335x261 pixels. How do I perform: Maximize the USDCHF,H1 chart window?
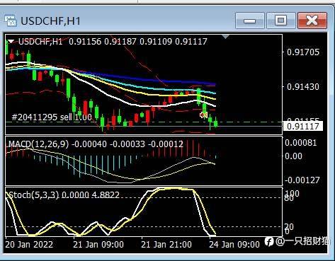(280, 21)
